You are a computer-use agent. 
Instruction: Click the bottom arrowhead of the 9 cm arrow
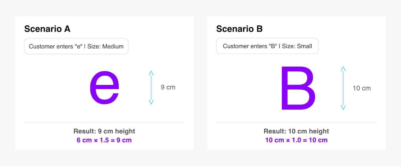[151, 103]
